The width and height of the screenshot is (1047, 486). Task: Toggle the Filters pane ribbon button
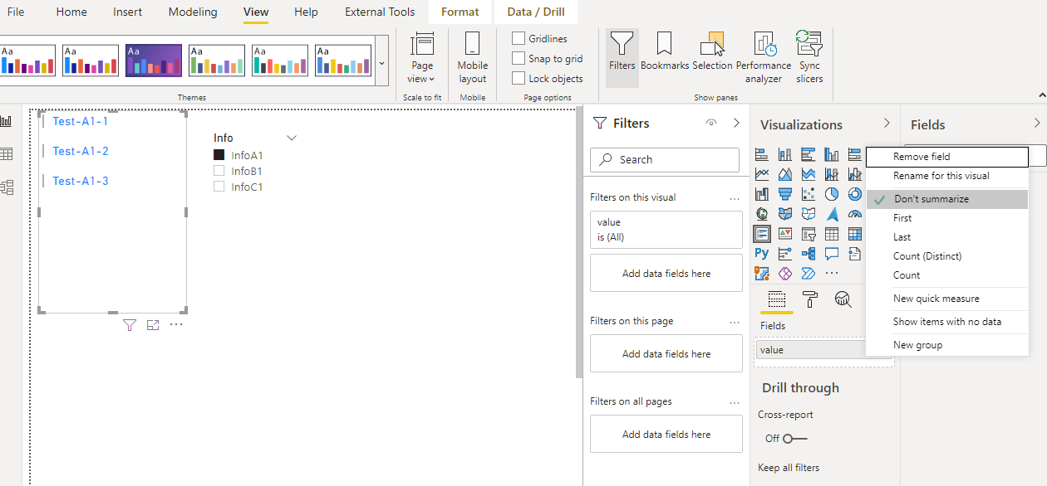coord(622,57)
